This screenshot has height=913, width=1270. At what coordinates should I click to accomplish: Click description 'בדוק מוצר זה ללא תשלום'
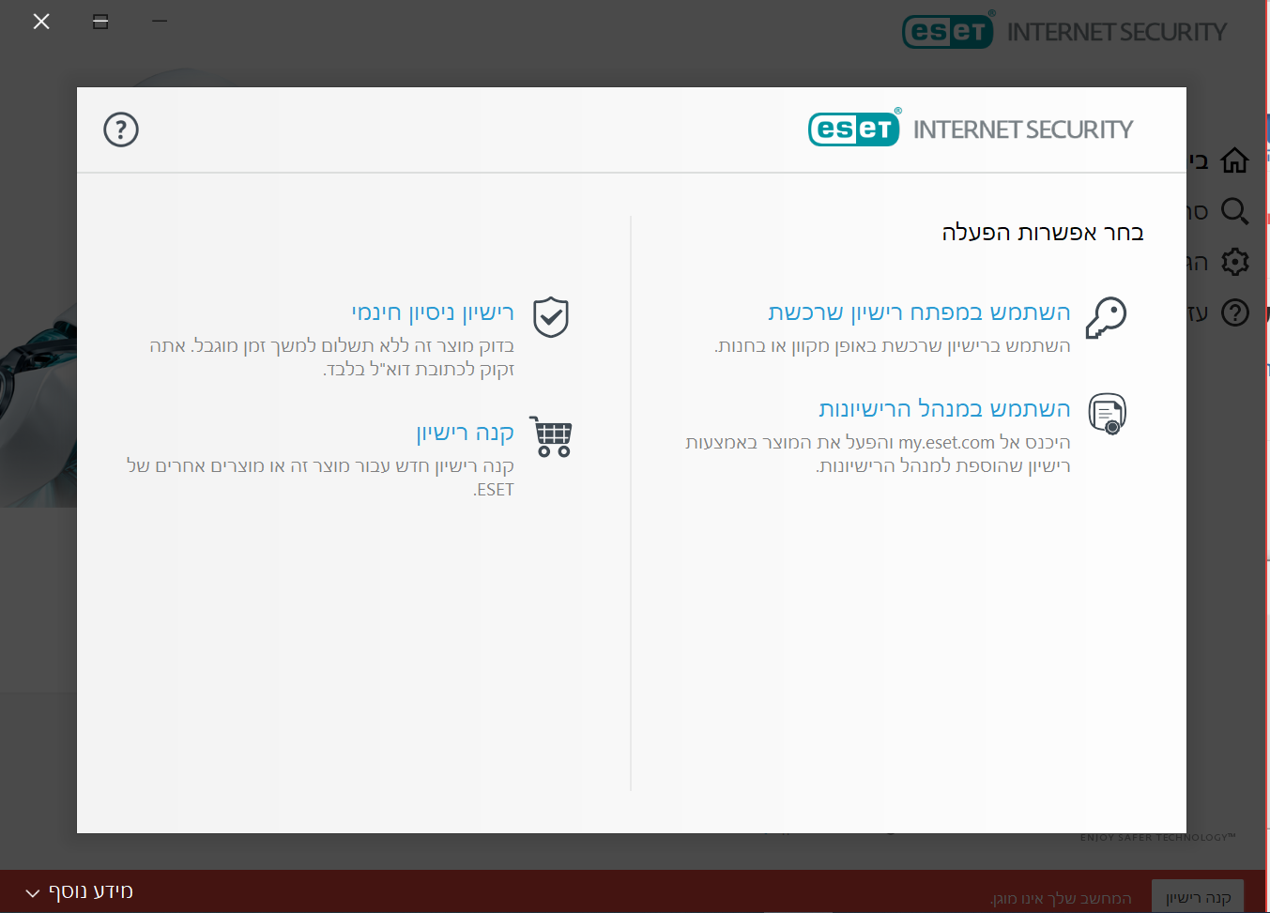coord(331,358)
